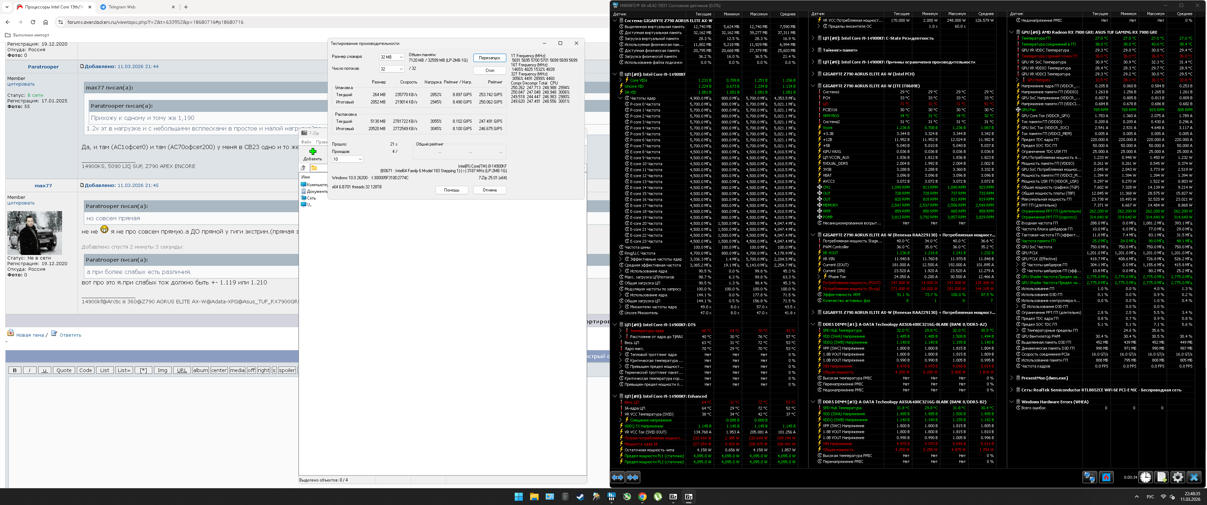The width and height of the screenshot is (1207, 505).
Task: Expand the C-State Резидентность sensor group
Action: click(x=813, y=39)
